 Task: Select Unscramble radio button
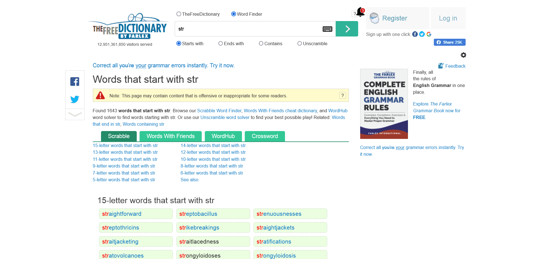300,43
